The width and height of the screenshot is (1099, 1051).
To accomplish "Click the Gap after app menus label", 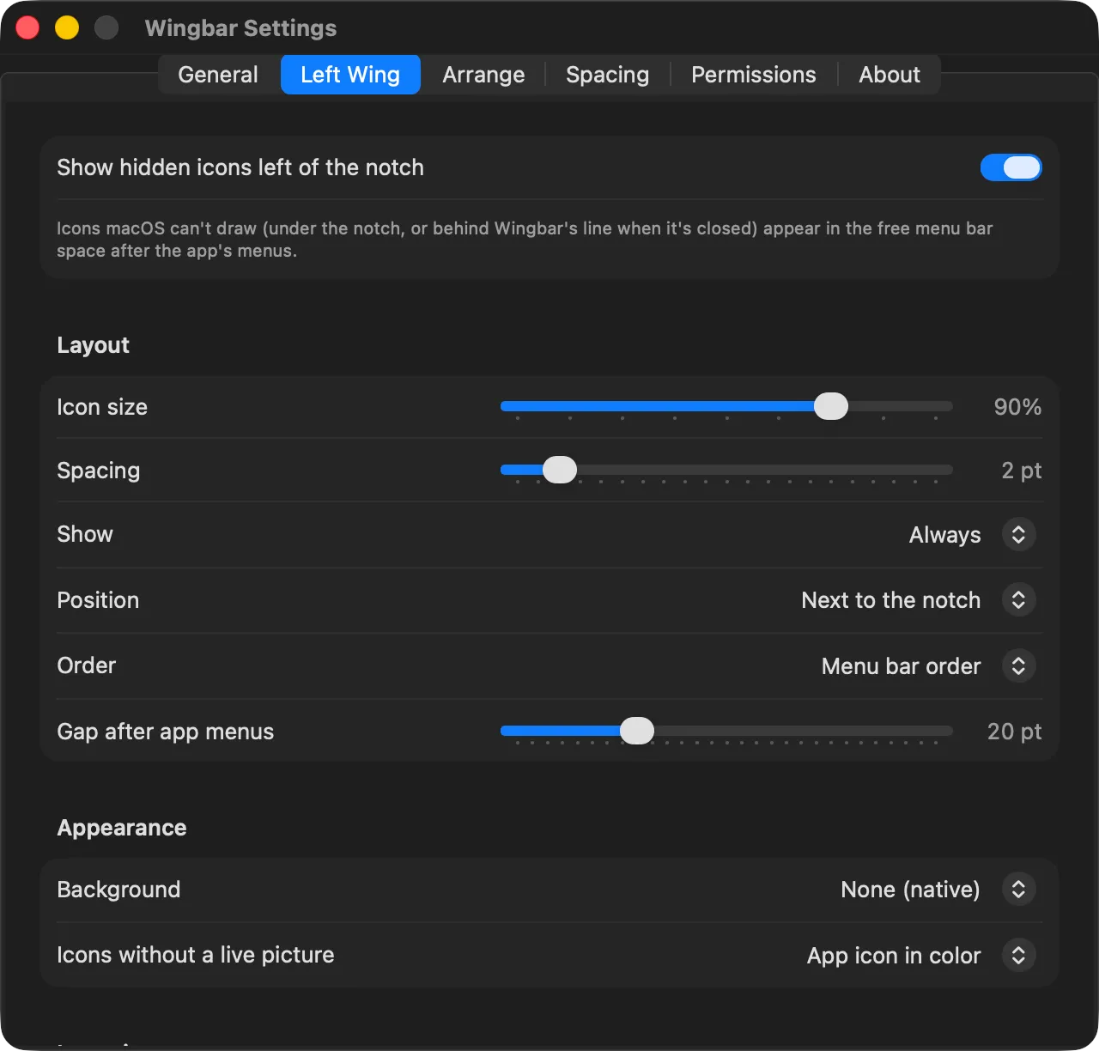I will pos(166,732).
